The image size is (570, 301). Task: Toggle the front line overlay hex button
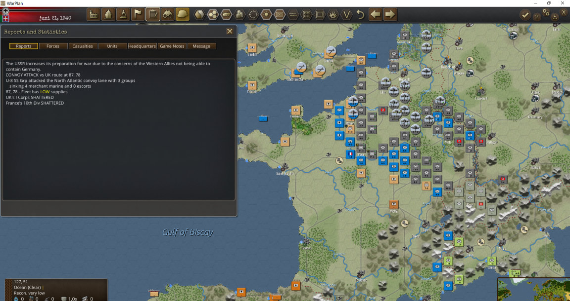293,15
